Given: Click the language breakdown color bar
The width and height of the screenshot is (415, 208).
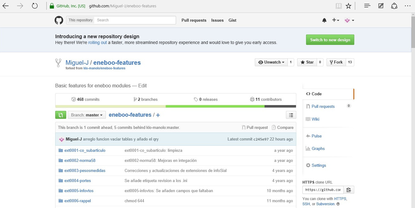Looking at the screenshot, I should [175, 106].
